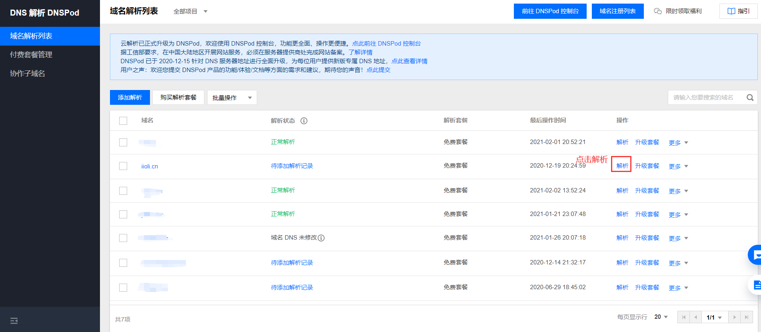Click 待添加解析记录 in the iioli.cn row
761x332 pixels.
pyautogui.click(x=292, y=166)
